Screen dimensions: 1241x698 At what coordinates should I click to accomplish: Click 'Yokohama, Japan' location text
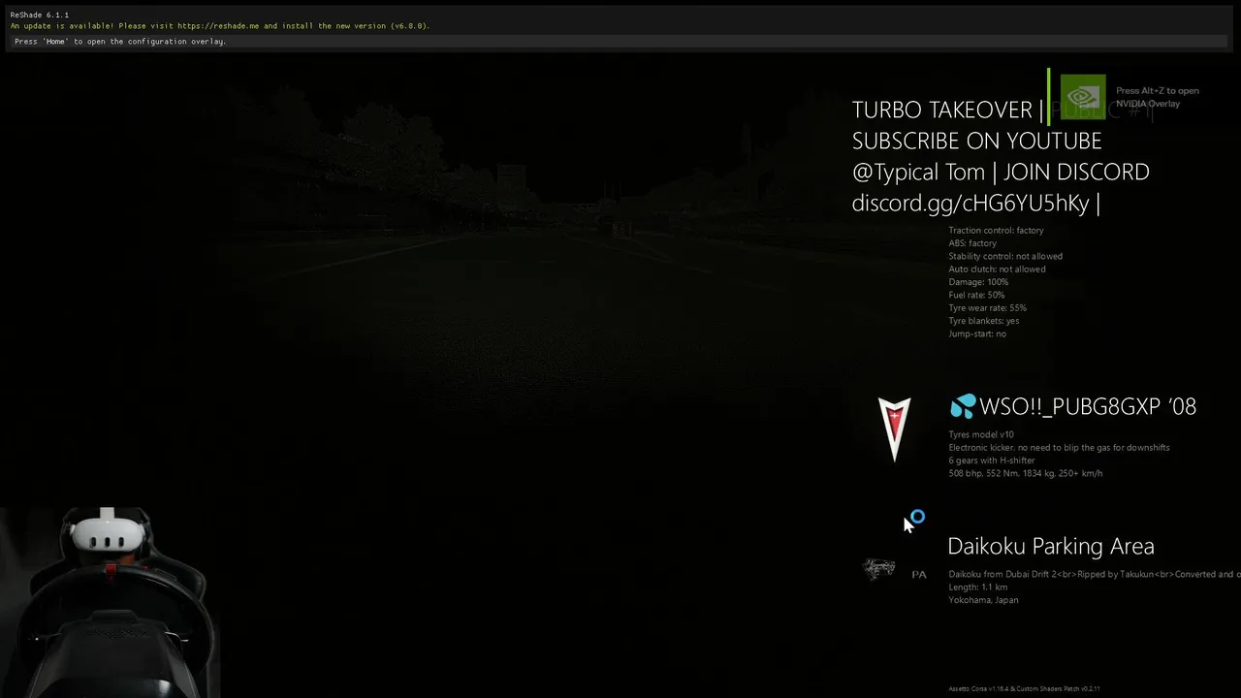[x=983, y=600]
